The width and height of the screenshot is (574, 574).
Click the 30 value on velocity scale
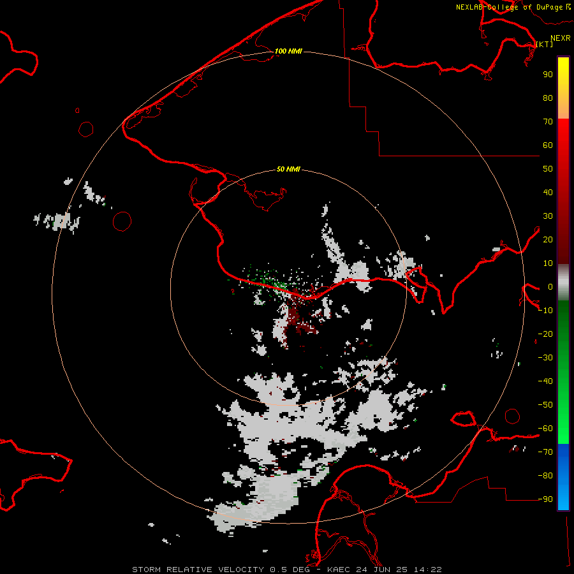pos(548,216)
